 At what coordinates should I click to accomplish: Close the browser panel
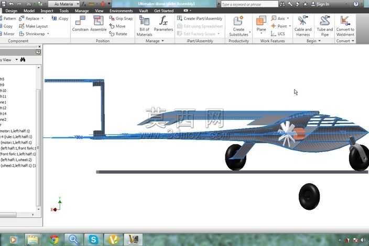[x=39, y=47]
